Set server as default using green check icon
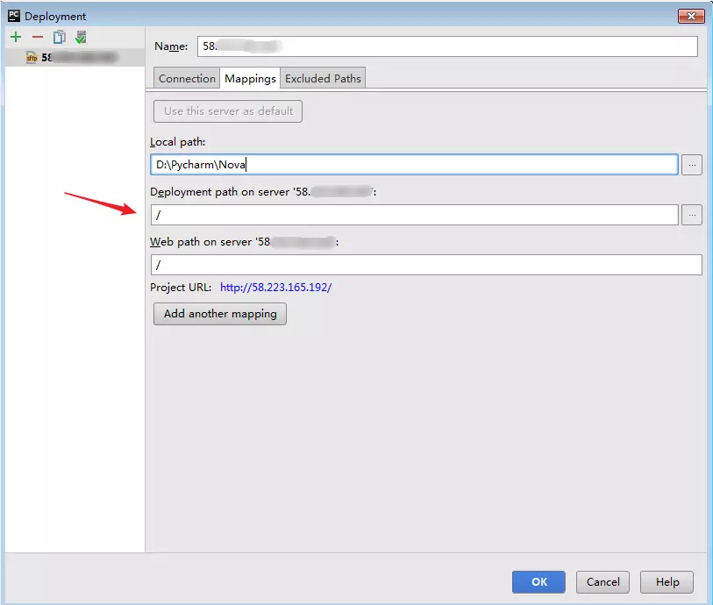713x605 pixels. (x=81, y=38)
